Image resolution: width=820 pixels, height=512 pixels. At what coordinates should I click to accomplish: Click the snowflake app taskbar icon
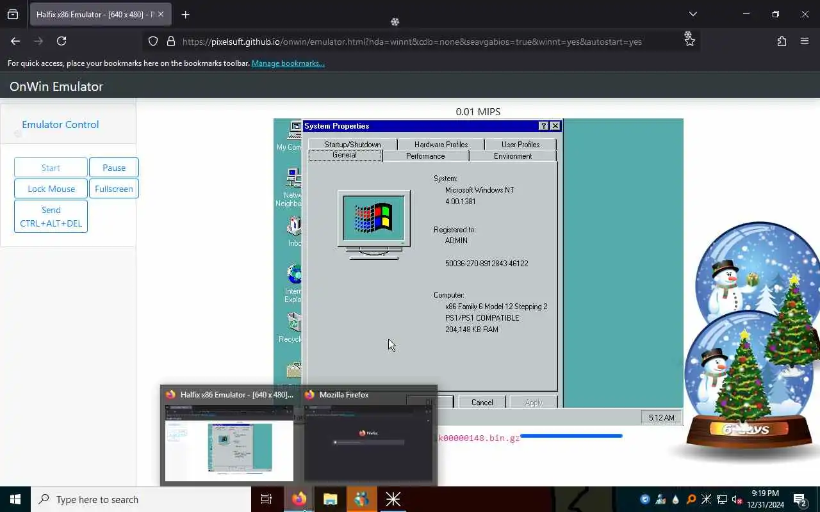tap(393, 499)
